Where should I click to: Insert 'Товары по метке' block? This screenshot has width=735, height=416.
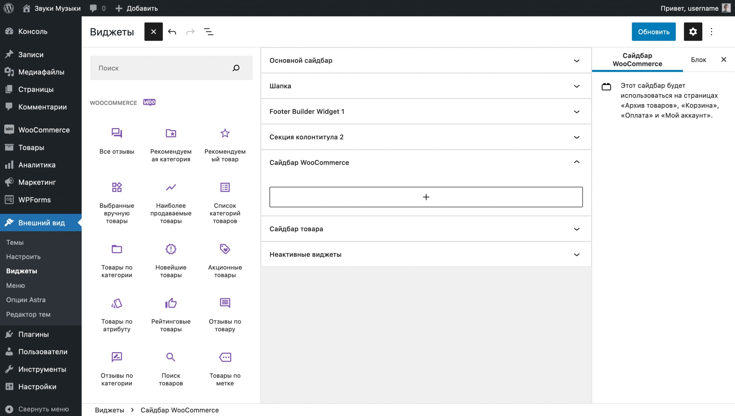click(225, 369)
